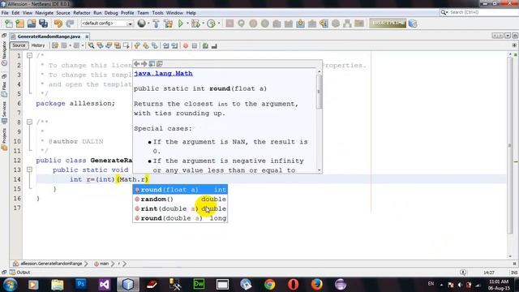519x292 pixels.
Task: Collapse the Javadoc fold on line 8
Action: [29, 122]
